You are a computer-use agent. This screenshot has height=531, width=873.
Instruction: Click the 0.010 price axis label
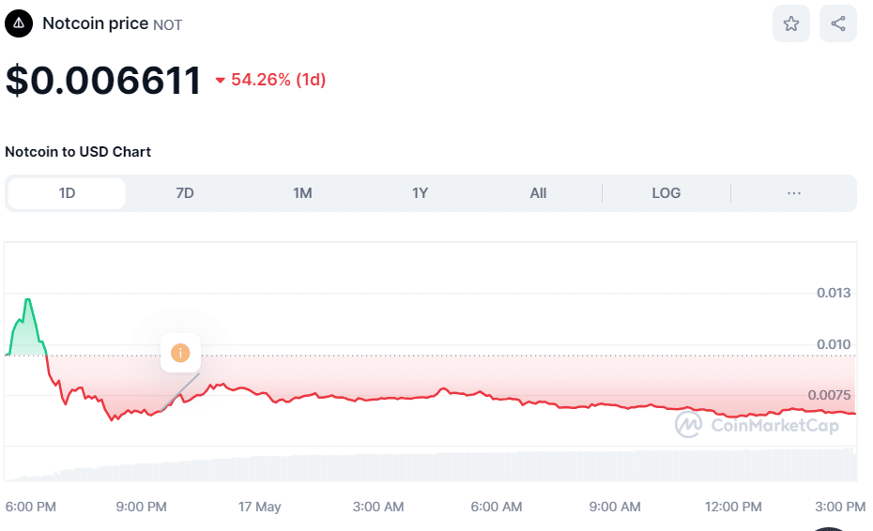tap(834, 344)
